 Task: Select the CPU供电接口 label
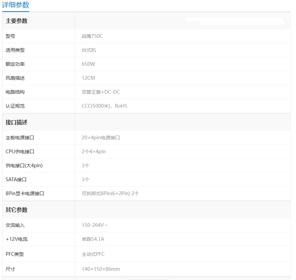[x=20, y=152]
